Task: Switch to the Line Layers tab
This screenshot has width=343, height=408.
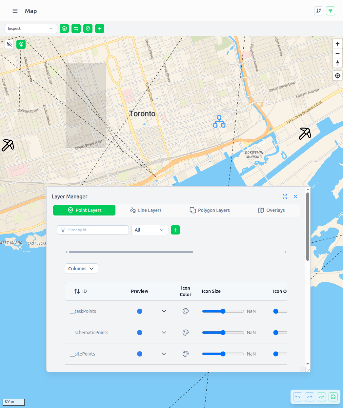Action: point(146,210)
